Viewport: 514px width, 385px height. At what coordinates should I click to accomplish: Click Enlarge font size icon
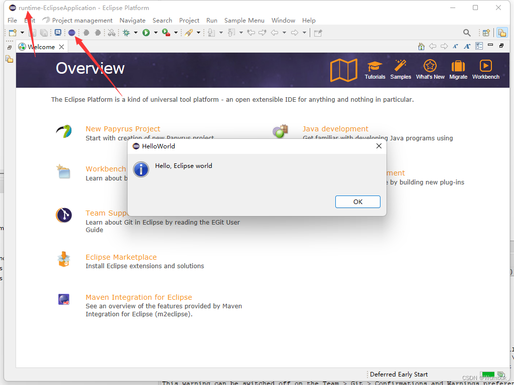tap(467, 47)
